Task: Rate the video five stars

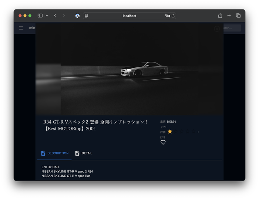Action: [194, 132]
